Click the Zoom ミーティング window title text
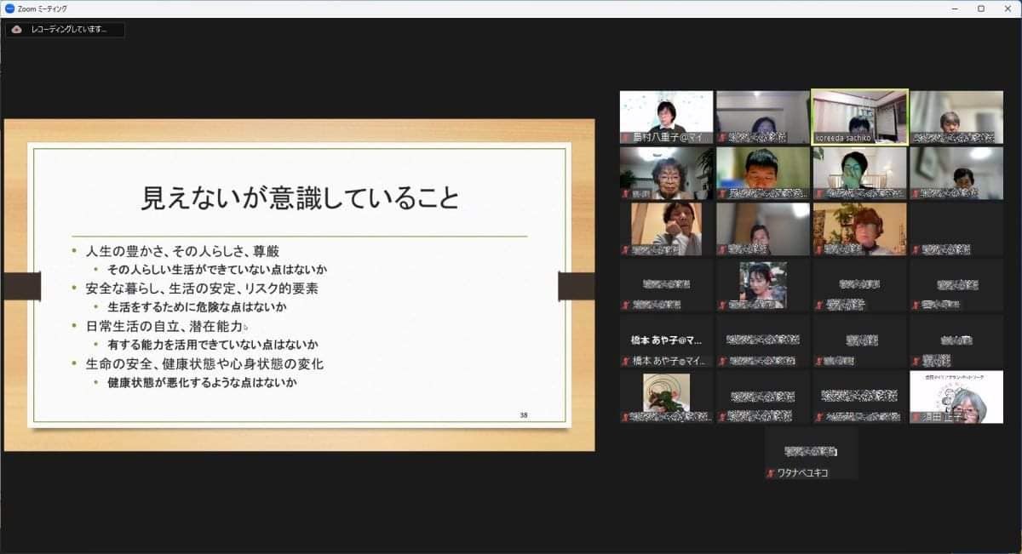 pyautogui.click(x=43, y=9)
